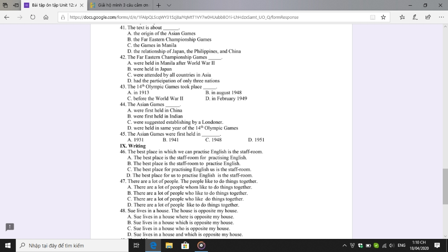Click answer 'A. the origin of the Asian Games'
Image resolution: width=448 pixels, height=252 pixels.
point(161,33)
